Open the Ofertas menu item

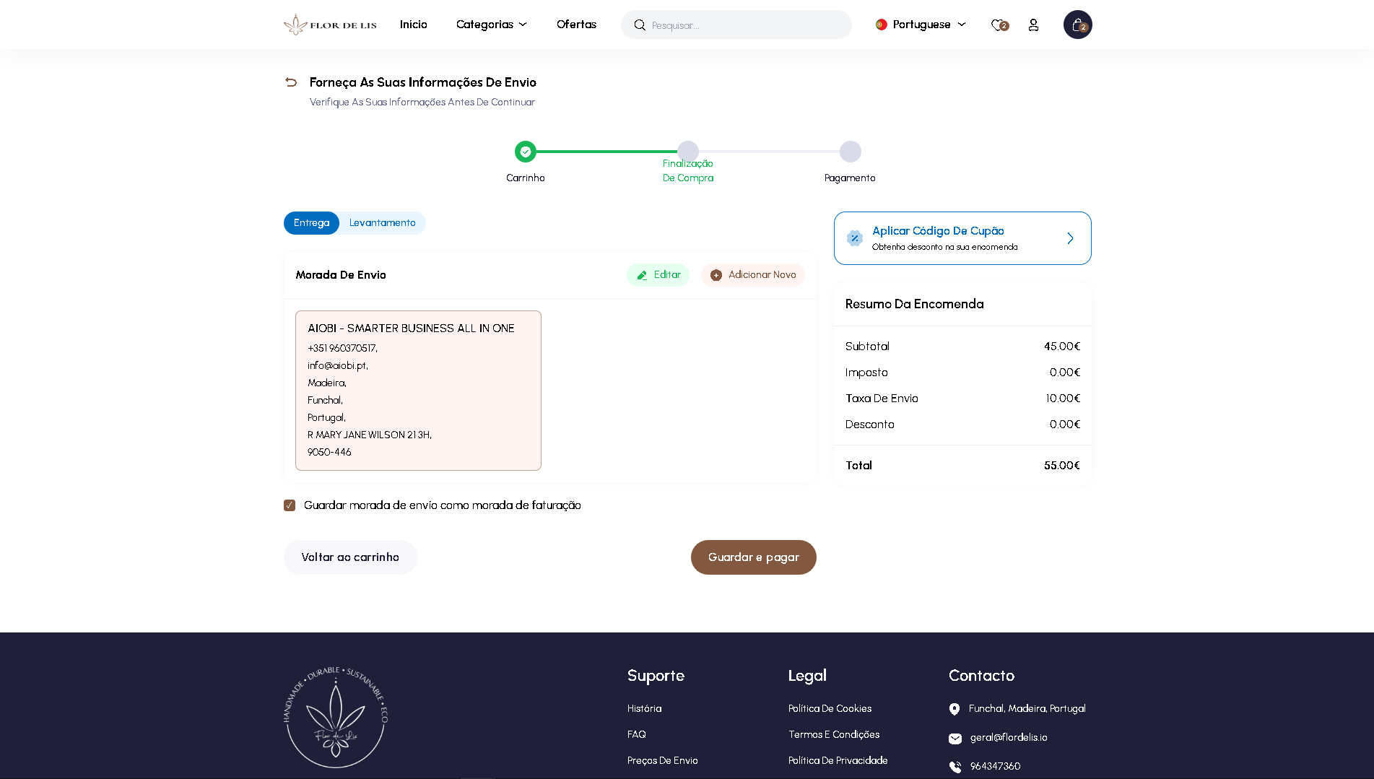point(576,25)
